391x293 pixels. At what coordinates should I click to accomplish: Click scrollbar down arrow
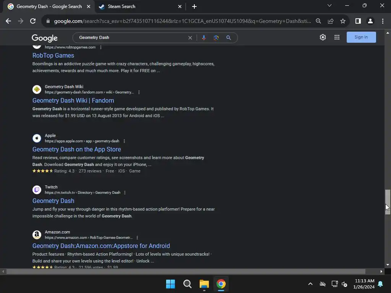388,265
